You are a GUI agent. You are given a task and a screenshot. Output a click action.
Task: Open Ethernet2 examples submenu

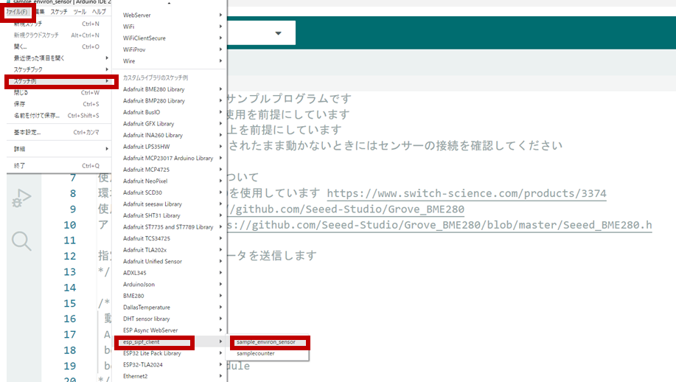click(x=170, y=376)
